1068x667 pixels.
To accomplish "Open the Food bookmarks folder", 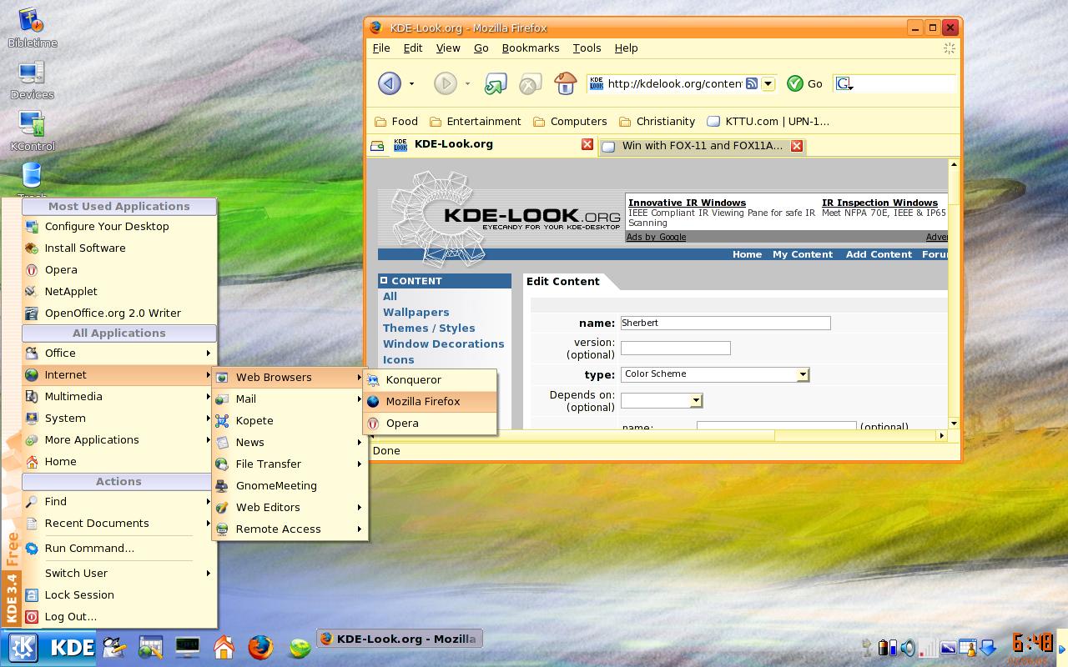I will coord(396,122).
